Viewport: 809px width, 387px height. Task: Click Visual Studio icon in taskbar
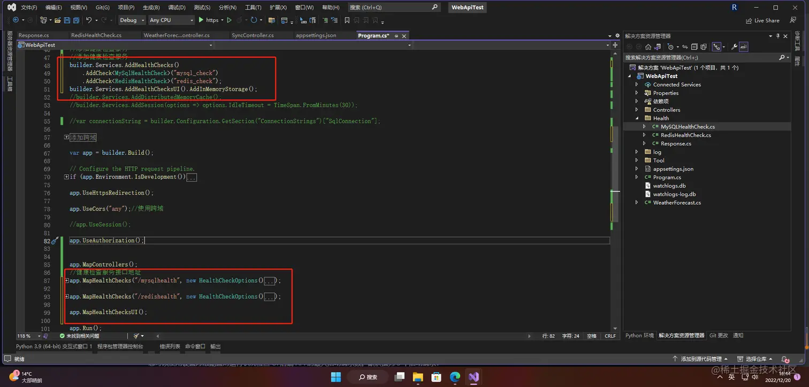click(474, 376)
